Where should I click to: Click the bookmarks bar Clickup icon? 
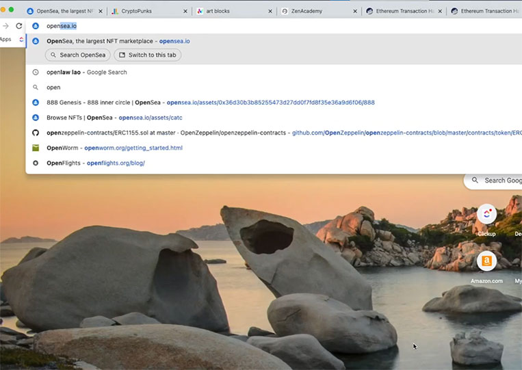coord(21,39)
